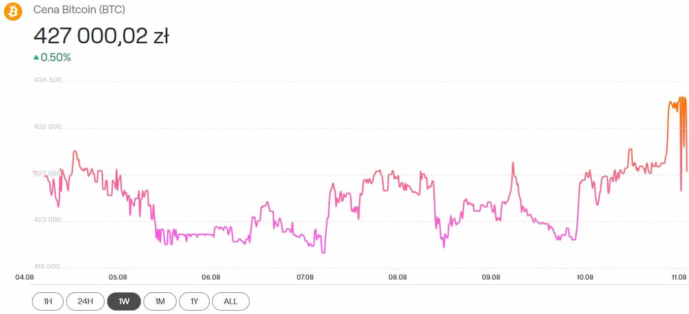Select the 1H time range

tap(48, 301)
